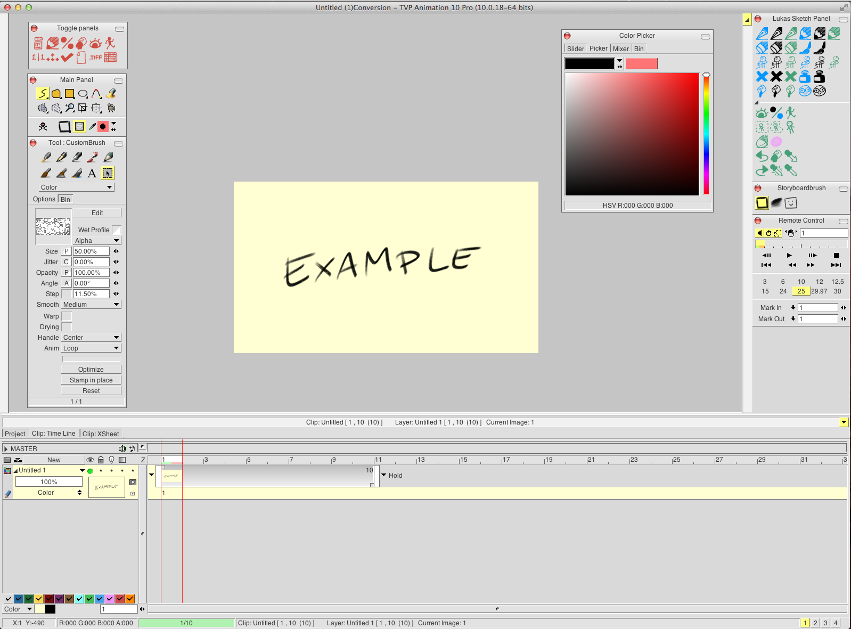This screenshot has width=851, height=629.
Task: Select the ellipse shape tool
Action: tap(83, 94)
